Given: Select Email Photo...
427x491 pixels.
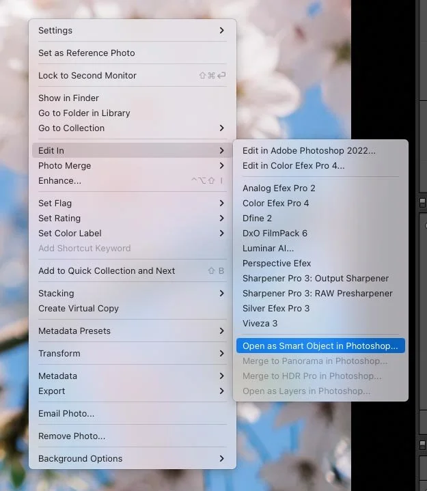Looking at the screenshot, I should click(x=133, y=414).
